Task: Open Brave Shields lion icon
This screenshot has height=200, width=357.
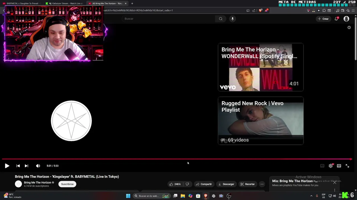Action: (x=260, y=11)
